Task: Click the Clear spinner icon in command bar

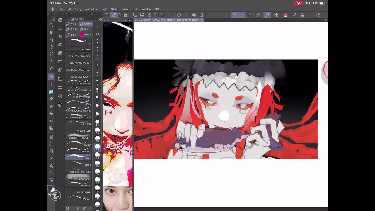Action: click(179, 15)
